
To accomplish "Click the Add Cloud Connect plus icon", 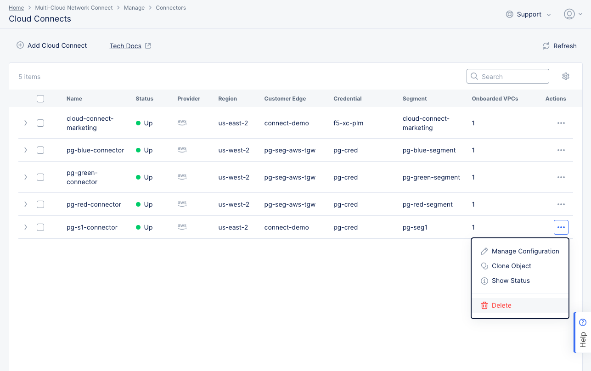I will click(20, 45).
